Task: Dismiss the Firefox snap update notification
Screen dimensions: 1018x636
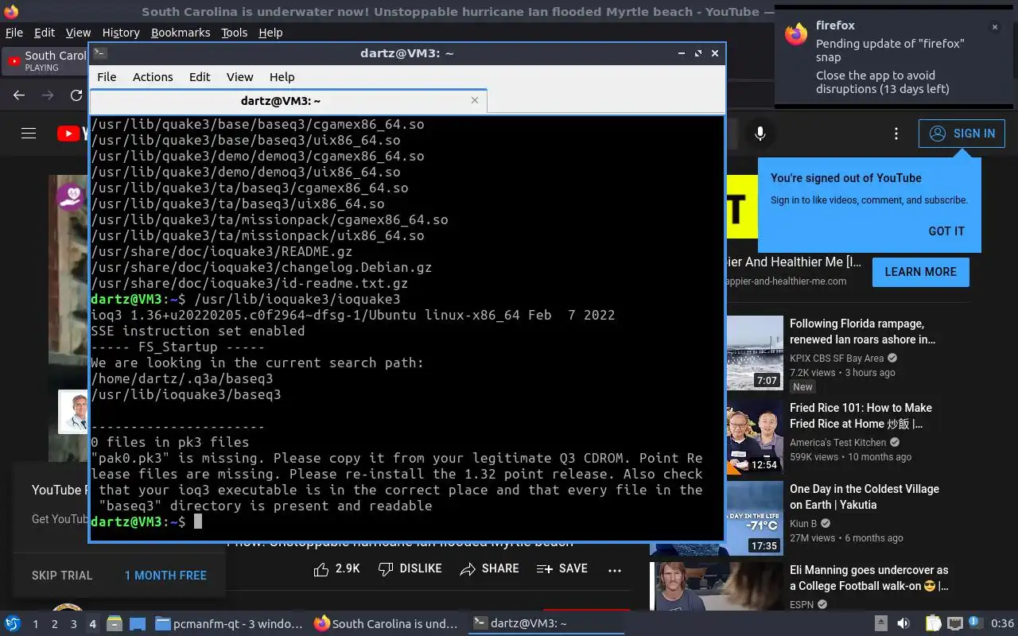Action: click(x=994, y=27)
